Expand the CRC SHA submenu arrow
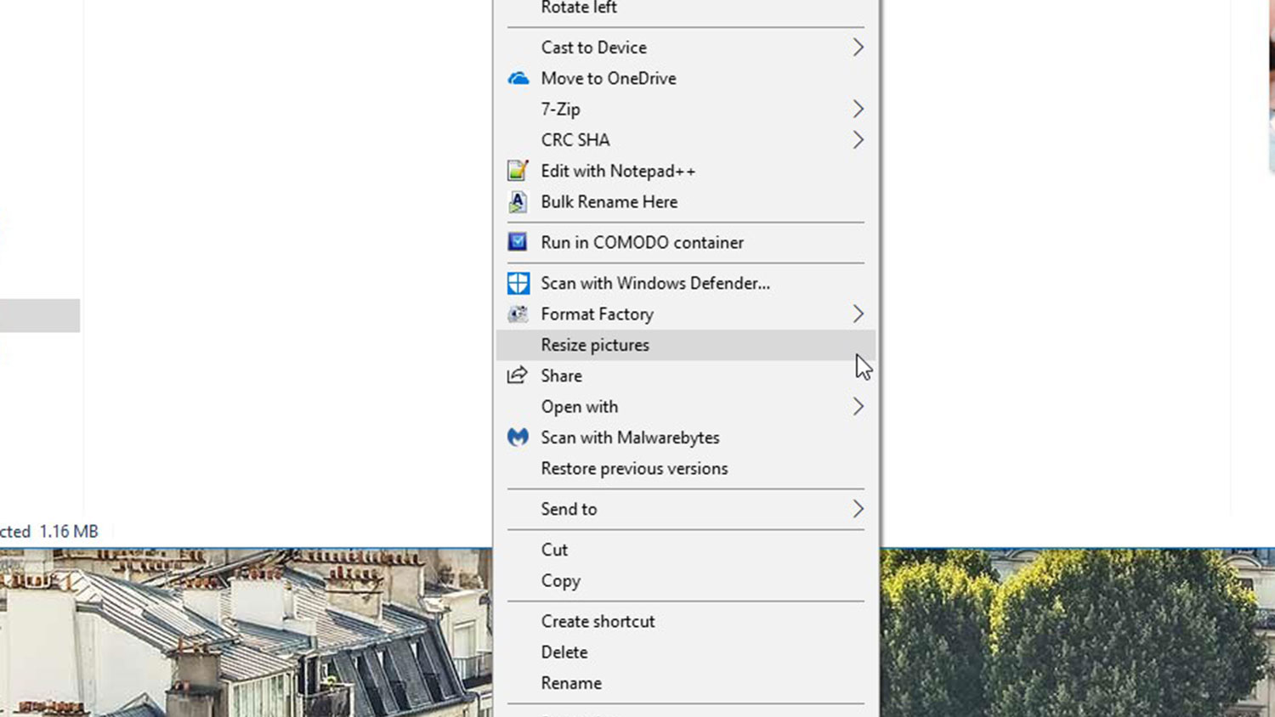Viewport: 1275px width, 717px height. [858, 140]
